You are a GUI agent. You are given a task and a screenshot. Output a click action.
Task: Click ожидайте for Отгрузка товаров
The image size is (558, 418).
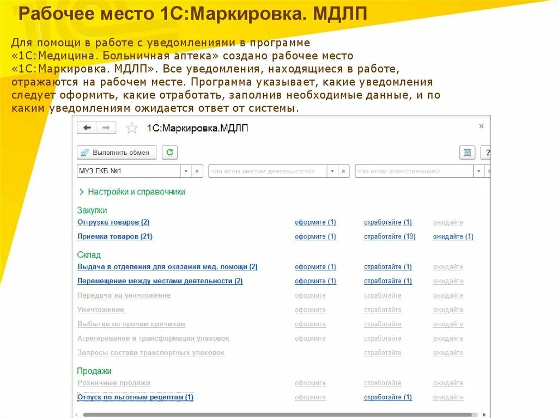[448, 222]
